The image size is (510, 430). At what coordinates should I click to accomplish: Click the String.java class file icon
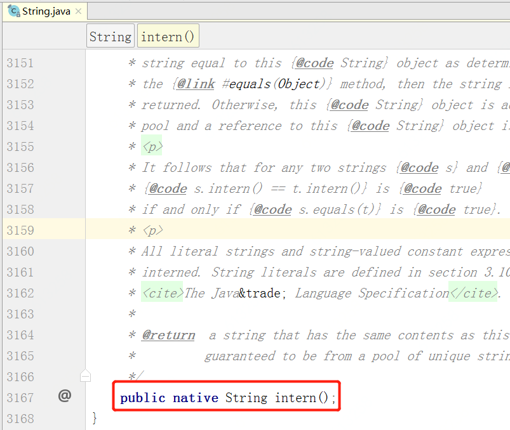click(14, 11)
